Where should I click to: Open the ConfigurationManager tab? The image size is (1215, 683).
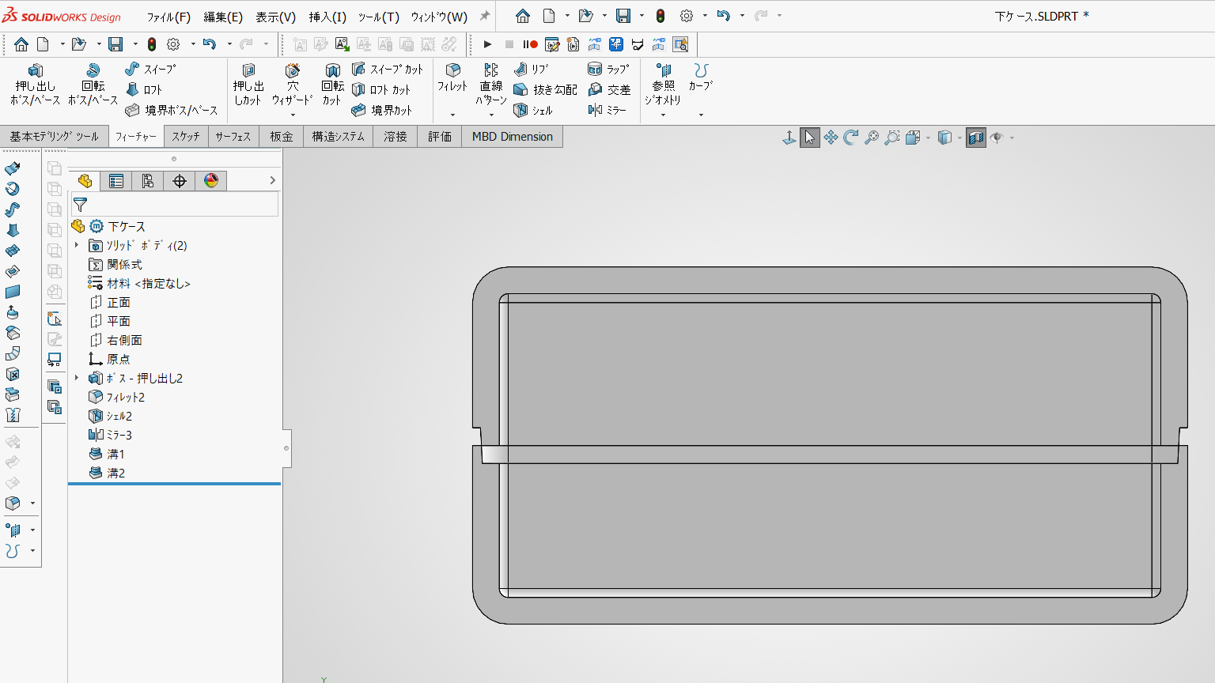148,181
